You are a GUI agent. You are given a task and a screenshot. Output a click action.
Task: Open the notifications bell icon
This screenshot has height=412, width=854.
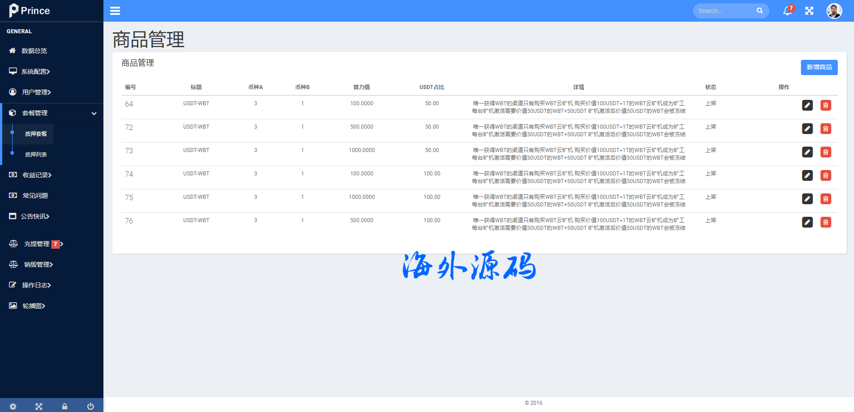pos(787,11)
